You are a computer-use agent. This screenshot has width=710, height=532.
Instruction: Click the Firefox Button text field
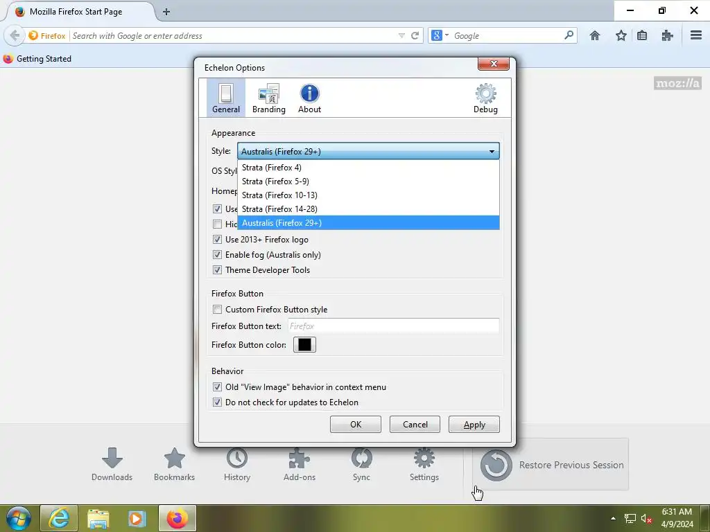coord(393,326)
